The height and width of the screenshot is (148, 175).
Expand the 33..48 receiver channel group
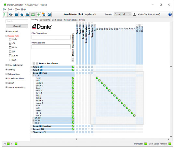click(33, 121)
